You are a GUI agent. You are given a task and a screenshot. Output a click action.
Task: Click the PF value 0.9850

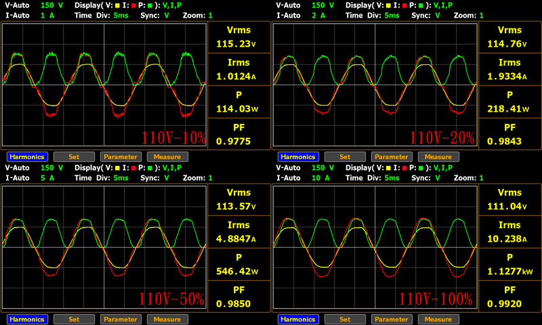click(x=233, y=303)
